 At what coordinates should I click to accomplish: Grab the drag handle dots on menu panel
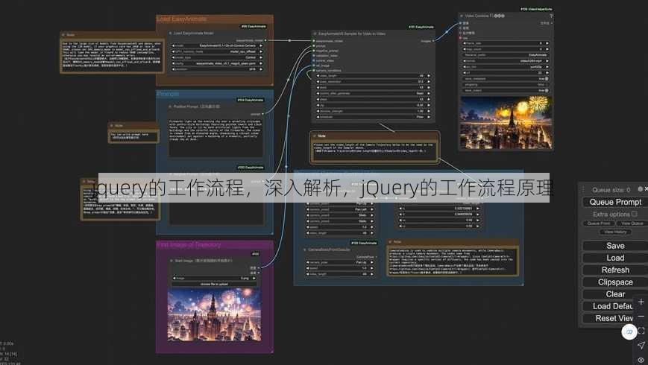[x=584, y=189]
